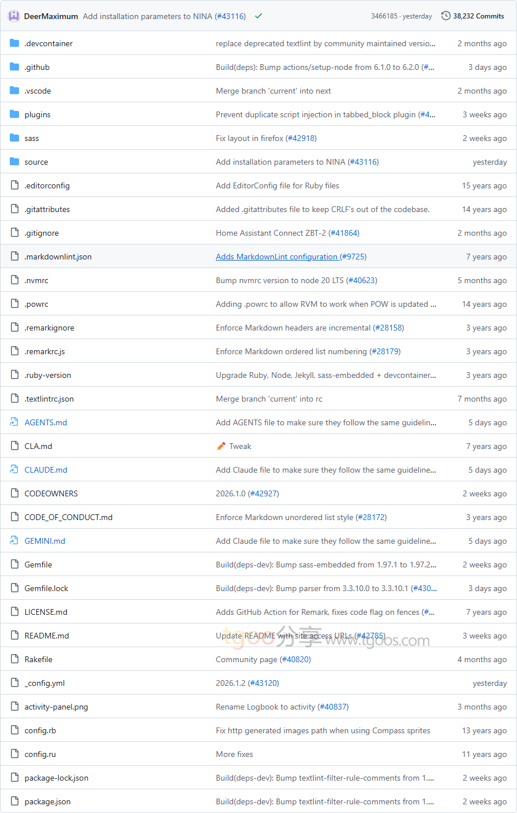Open the config.ru file
This screenshot has width=517, height=813.
tap(40, 754)
